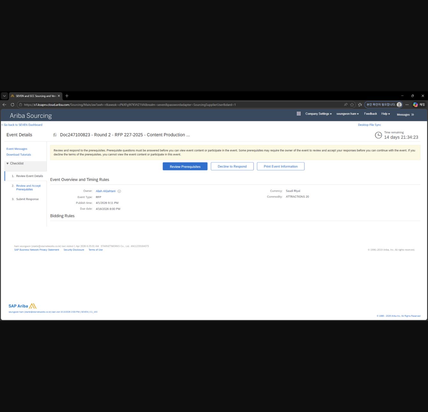This screenshot has height=412, width=428.
Task: Open the read aloud icon in the address bar
Action: click(x=346, y=105)
